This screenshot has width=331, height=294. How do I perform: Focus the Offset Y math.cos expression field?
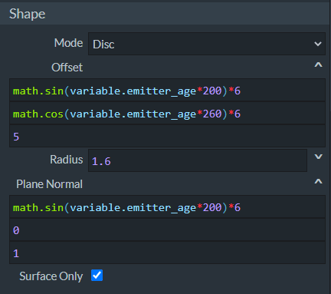pyautogui.click(x=167, y=113)
